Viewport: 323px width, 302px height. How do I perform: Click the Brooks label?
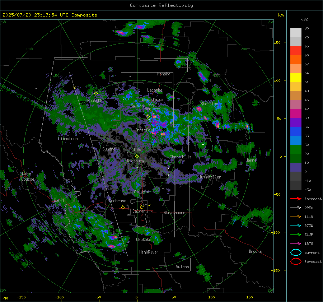pos(255,251)
